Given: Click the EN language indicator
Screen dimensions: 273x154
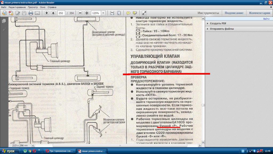Looking at the screenshot, I should tap(243, 151).
